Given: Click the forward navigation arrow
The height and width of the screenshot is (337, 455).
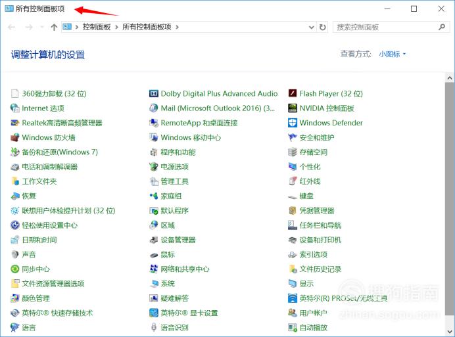Looking at the screenshot, I should click(29, 27).
